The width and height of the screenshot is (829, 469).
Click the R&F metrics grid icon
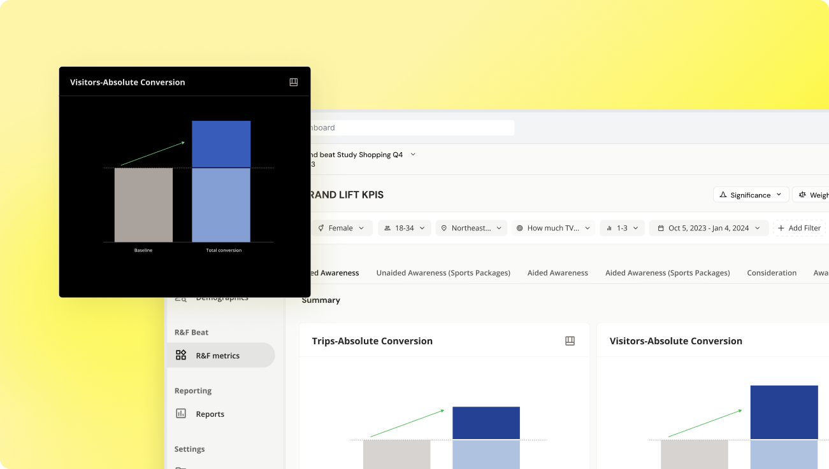(x=181, y=355)
